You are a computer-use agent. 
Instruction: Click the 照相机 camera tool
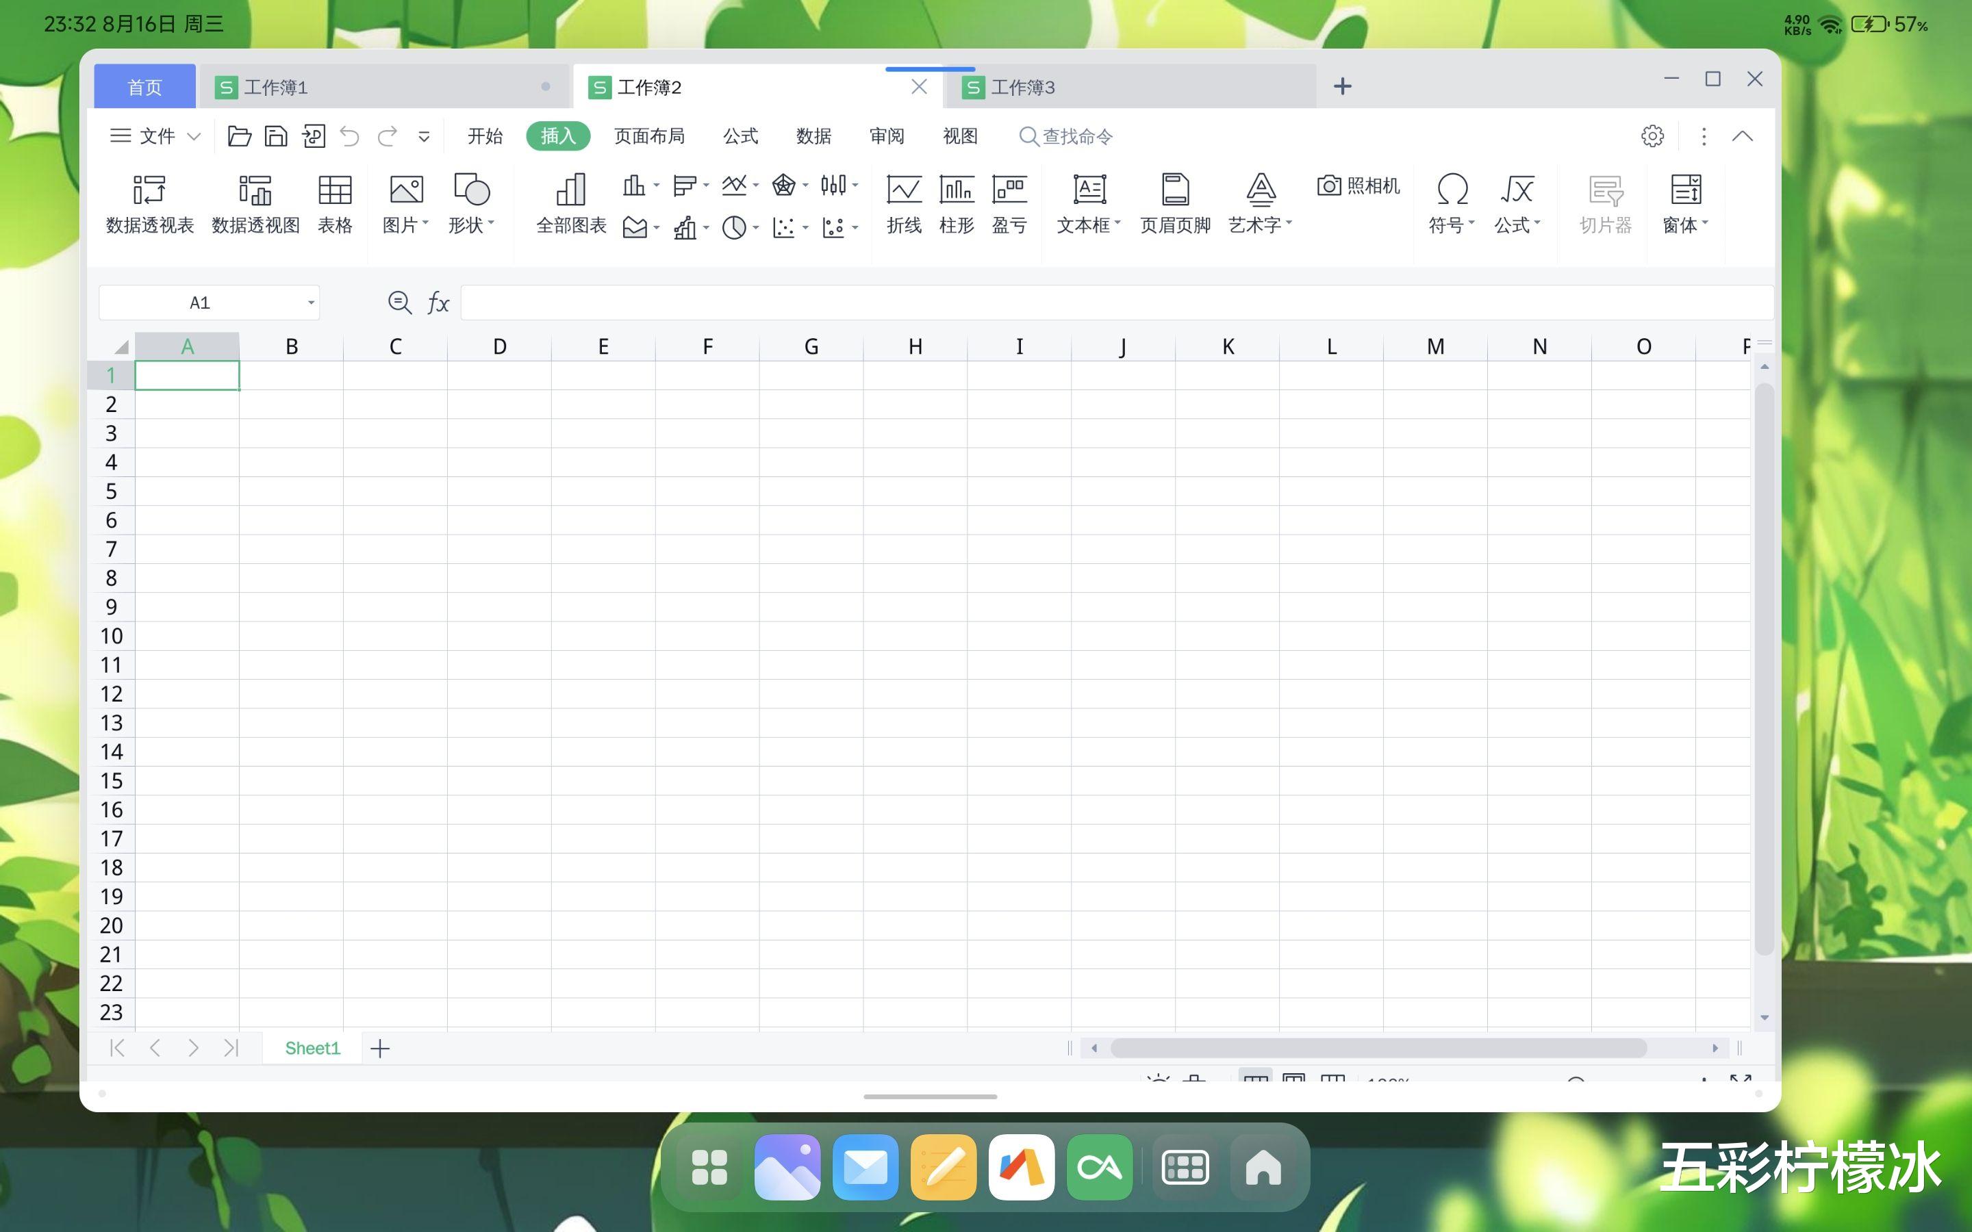pos(1358,185)
